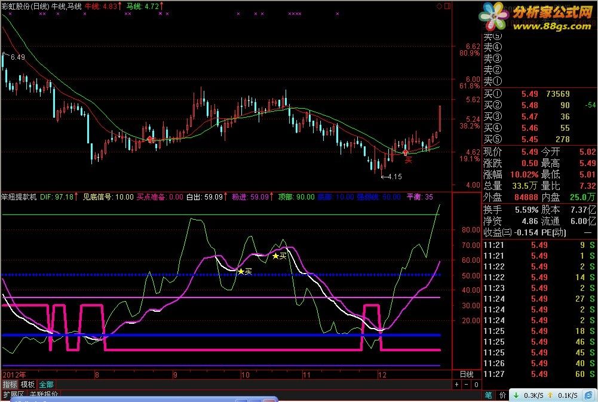
Task: Click the 流通 6.00亿 value
Action: click(584, 221)
